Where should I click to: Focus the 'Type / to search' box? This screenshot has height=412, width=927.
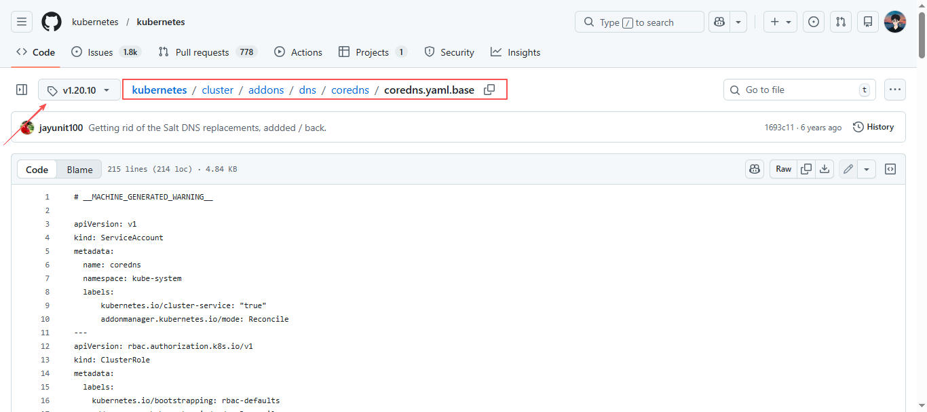coord(639,22)
